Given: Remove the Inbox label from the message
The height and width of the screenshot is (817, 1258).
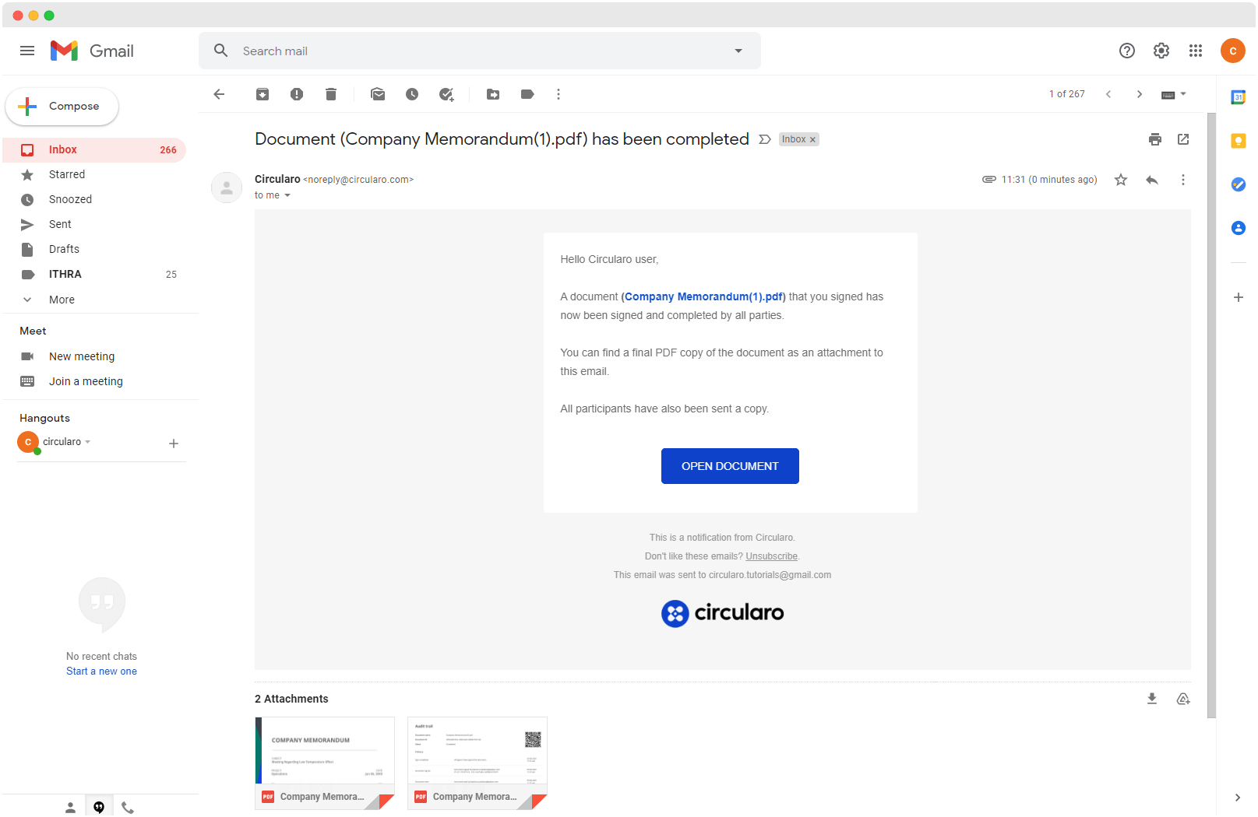Looking at the screenshot, I should click(x=812, y=140).
